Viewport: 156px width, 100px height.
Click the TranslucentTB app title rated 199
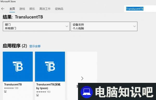[13, 84]
